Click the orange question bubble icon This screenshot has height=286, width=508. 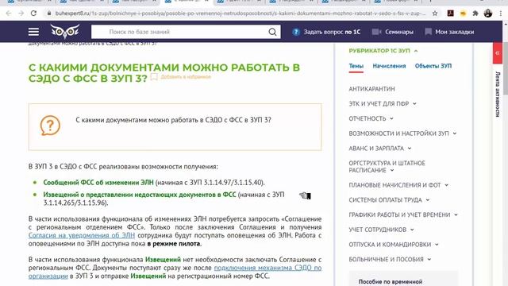tap(50, 126)
